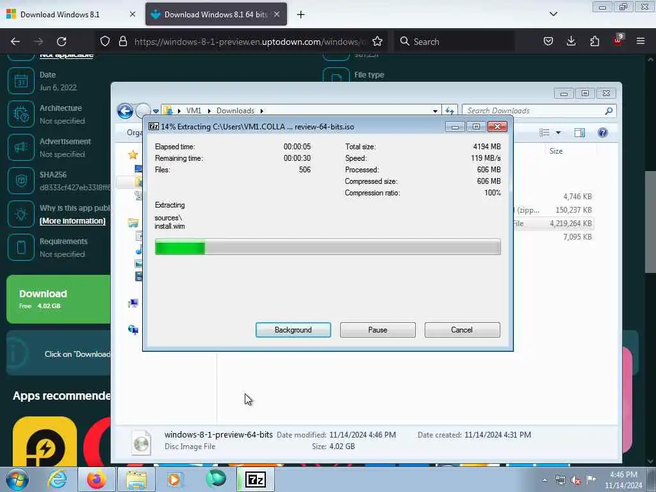Open the list all tabs dropdown
The width and height of the screenshot is (656, 492).
[x=553, y=14]
